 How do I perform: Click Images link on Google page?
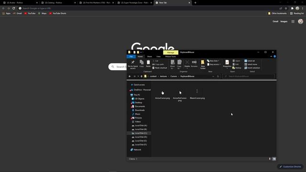point(284,21)
